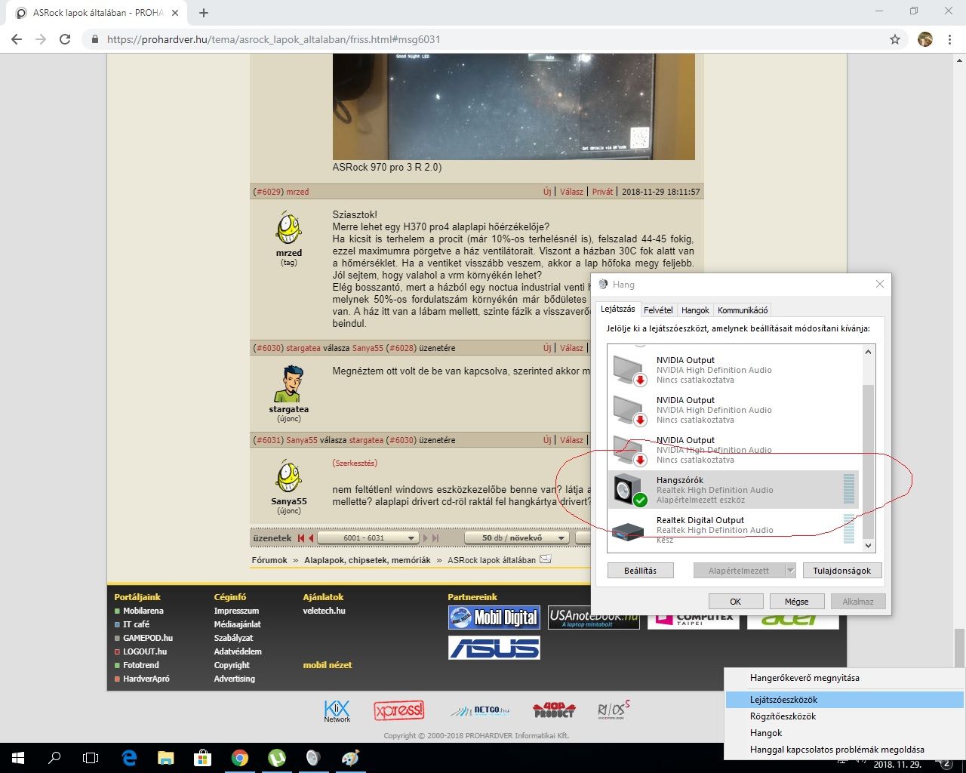
Task: Confirm the Hang dialog with OK
Action: point(735,602)
